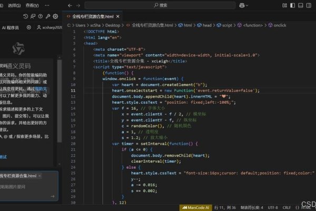Expand overflow menu ellipsis
The width and height of the screenshot is (316, 211).
[47, 5]
